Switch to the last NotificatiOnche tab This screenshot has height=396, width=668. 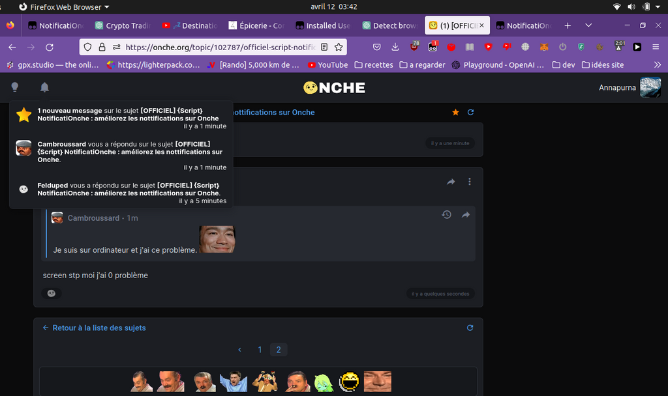click(x=524, y=25)
